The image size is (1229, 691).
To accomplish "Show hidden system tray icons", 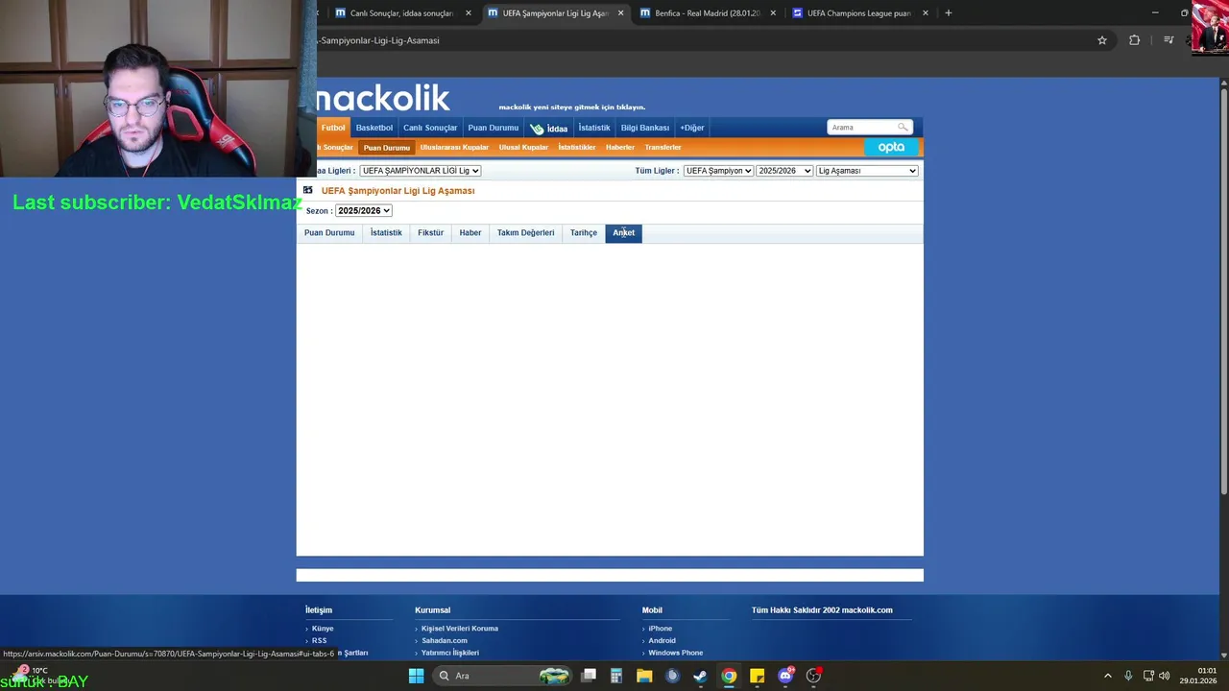I will [x=1107, y=676].
